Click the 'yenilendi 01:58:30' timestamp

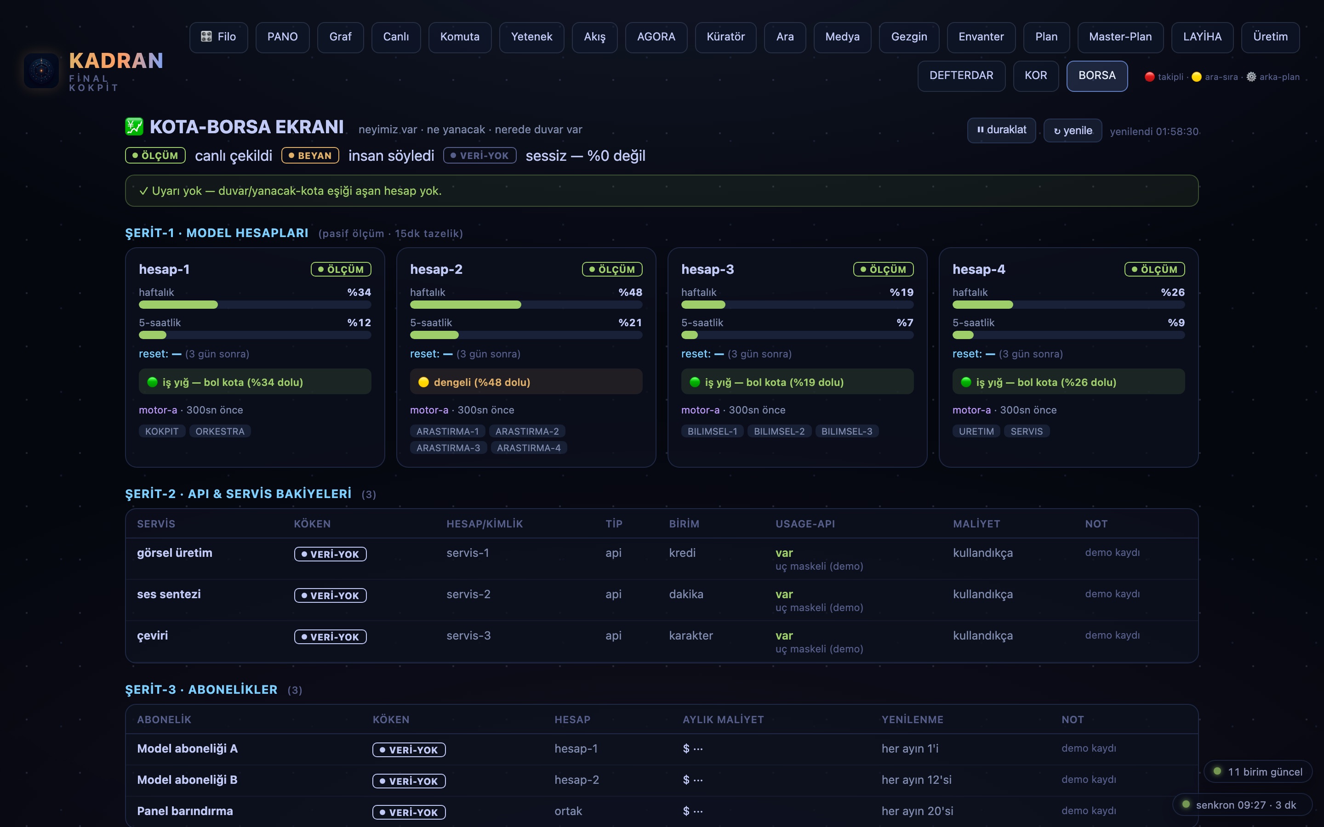coord(1154,131)
